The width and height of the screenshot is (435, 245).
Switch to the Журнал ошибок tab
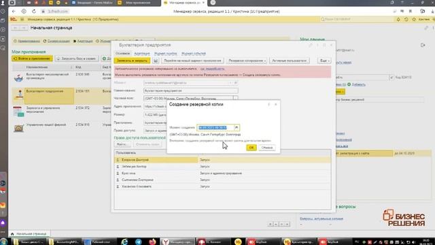tap(166, 53)
